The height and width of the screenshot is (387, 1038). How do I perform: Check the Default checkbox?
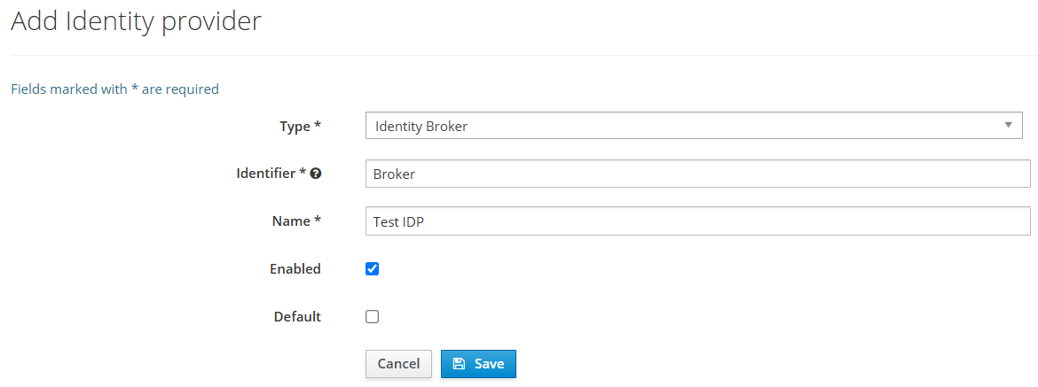coord(373,316)
